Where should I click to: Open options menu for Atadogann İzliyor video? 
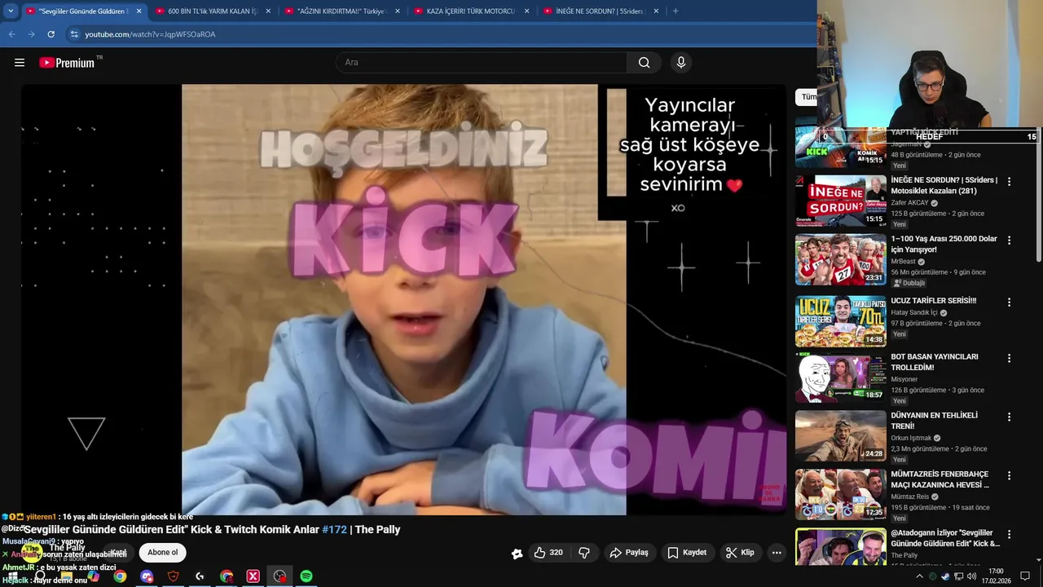click(x=1009, y=534)
